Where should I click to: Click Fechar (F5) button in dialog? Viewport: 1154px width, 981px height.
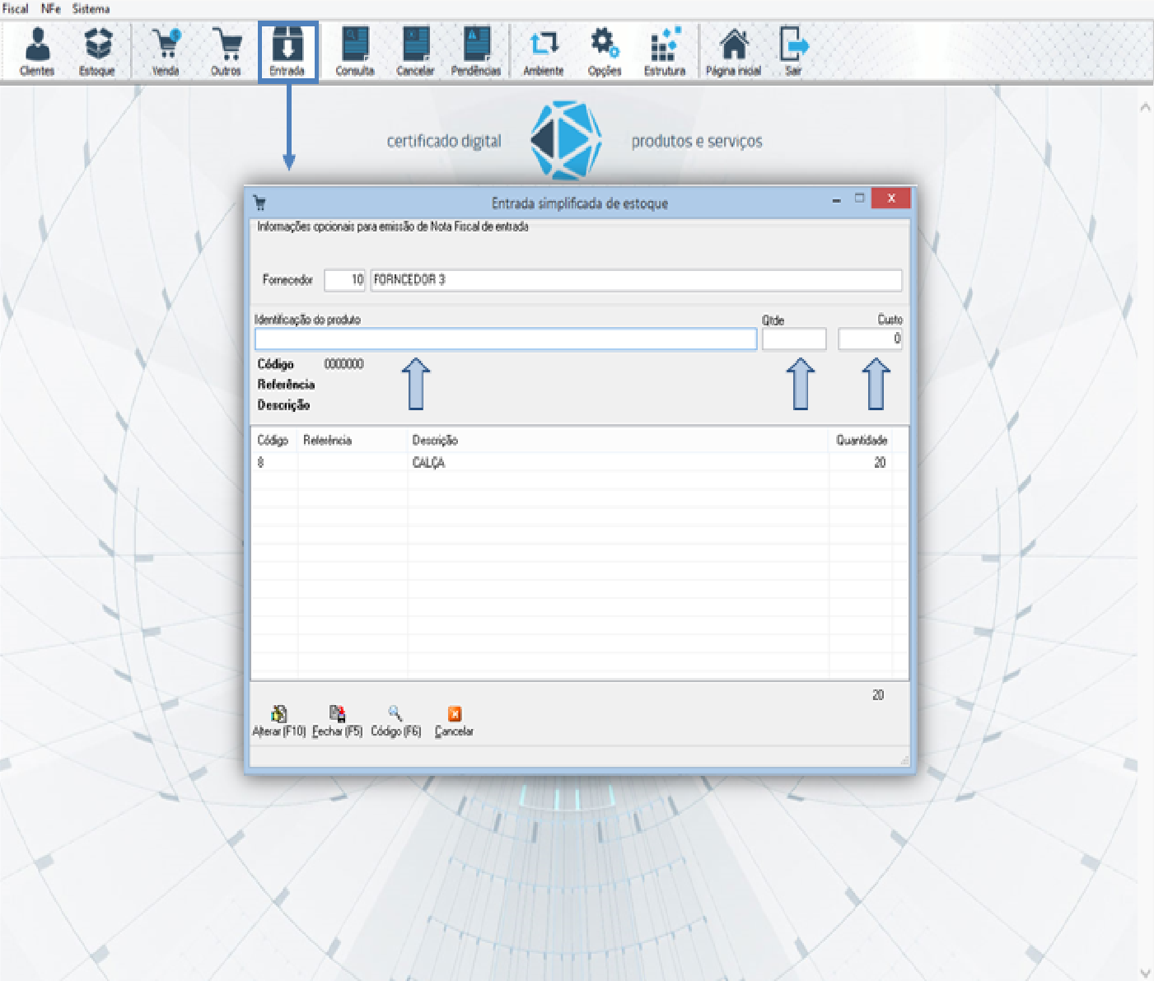pyautogui.click(x=338, y=722)
